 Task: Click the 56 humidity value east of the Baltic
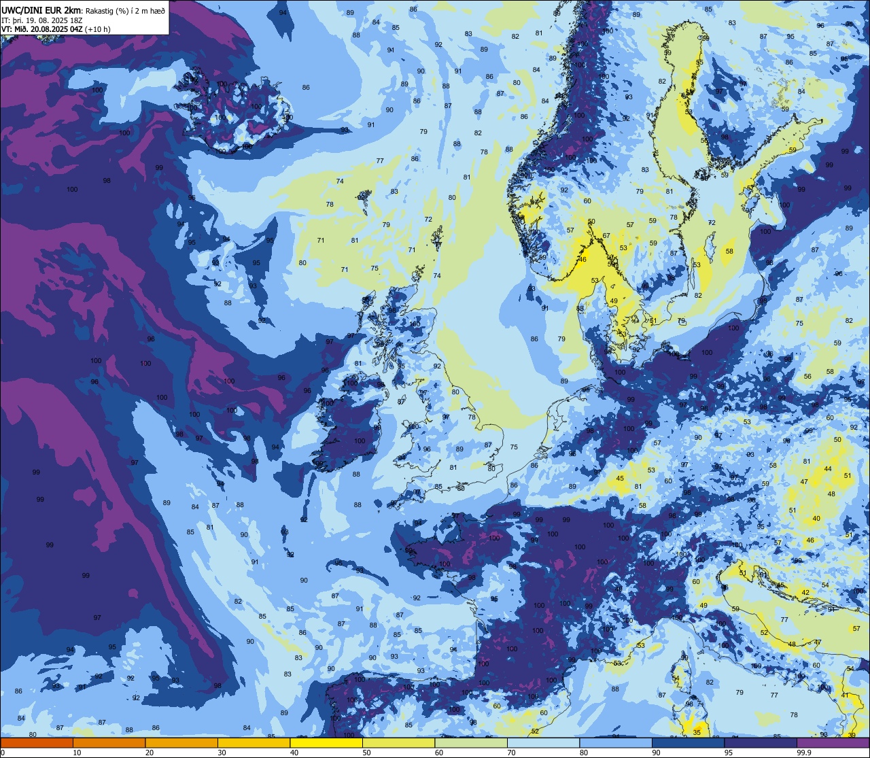click(807, 377)
